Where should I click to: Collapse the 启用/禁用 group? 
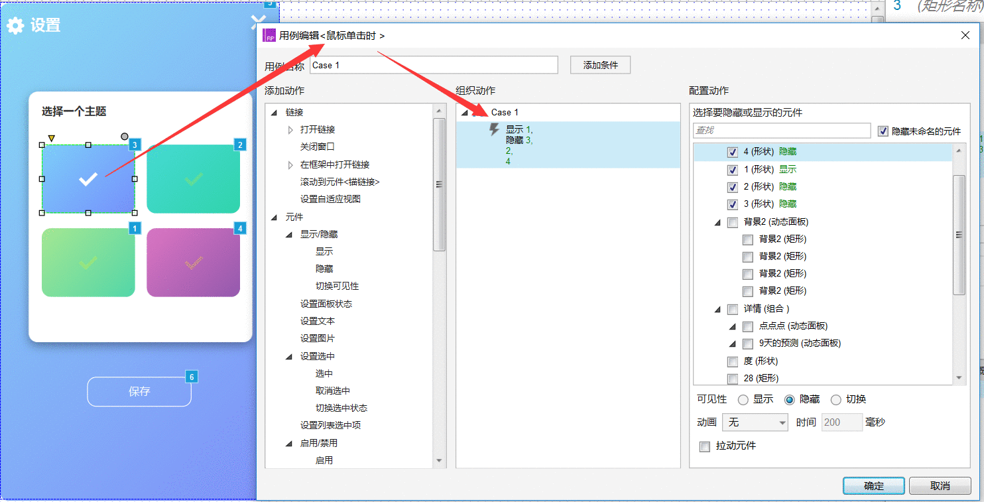click(x=289, y=443)
